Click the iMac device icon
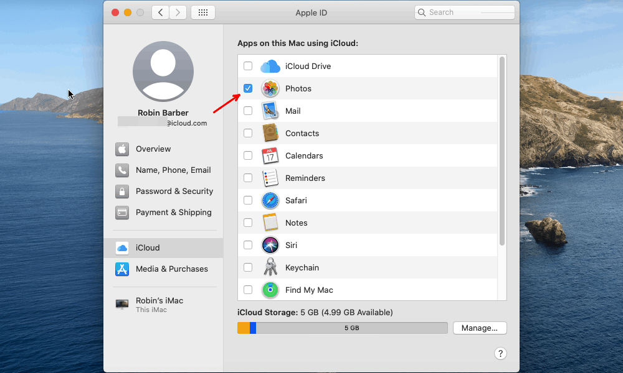The width and height of the screenshot is (623, 373). [x=122, y=305]
